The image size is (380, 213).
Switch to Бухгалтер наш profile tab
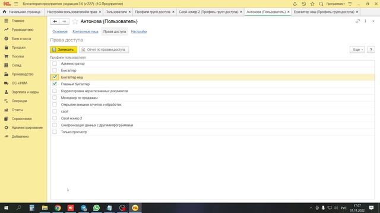tap(324, 12)
